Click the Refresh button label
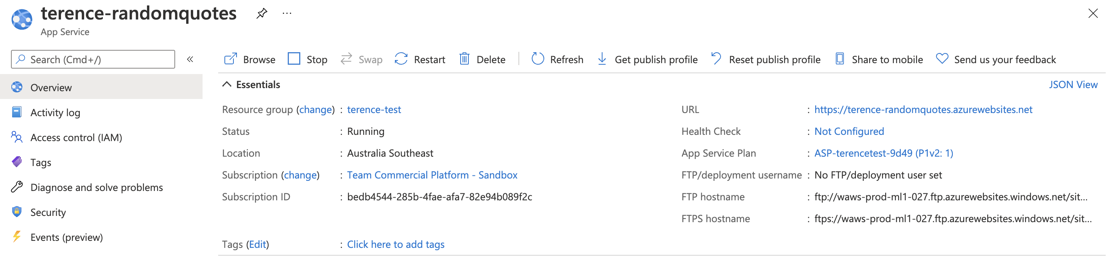 [x=567, y=60]
